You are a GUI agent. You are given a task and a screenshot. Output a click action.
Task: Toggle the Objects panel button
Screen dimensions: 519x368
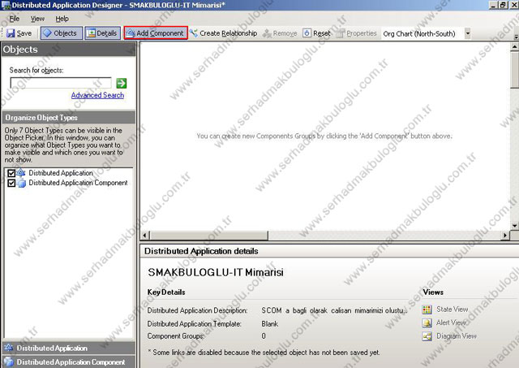[62, 33]
